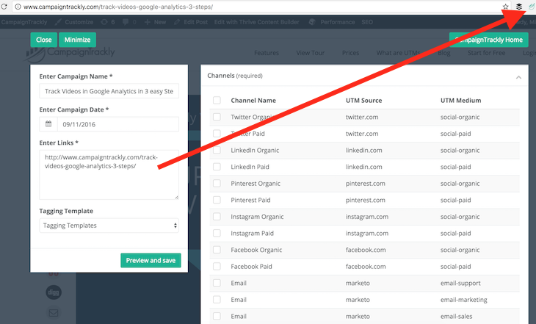Click the CampaignTrackly Home button
The image size is (536, 324).
tap(488, 40)
